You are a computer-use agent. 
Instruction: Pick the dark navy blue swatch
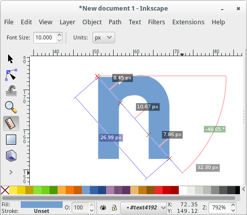pyautogui.click(x=102, y=190)
